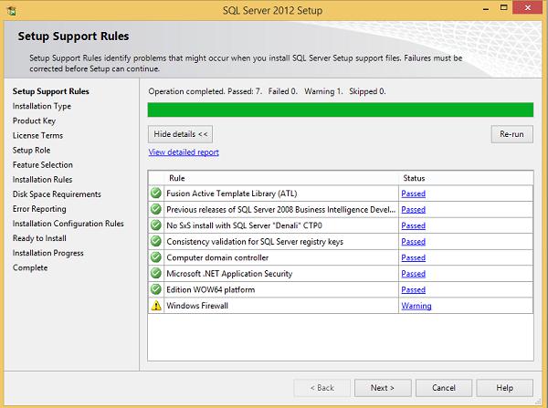Click the Help button
The height and width of the screenshot is (408, 548).
[x=505, y=388]
